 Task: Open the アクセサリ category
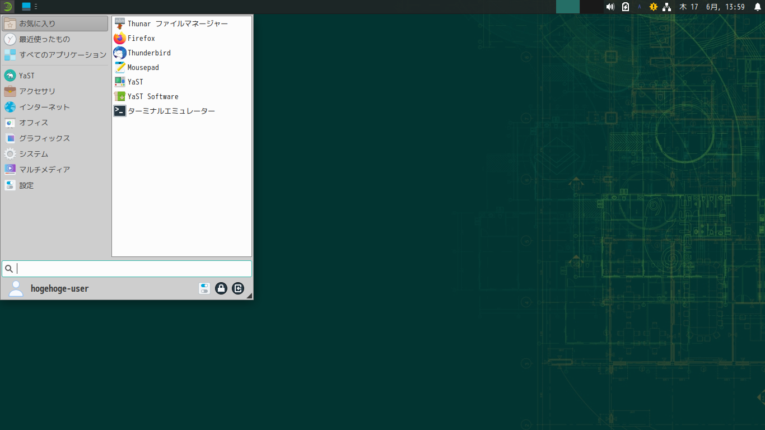[x=55, y=91]
